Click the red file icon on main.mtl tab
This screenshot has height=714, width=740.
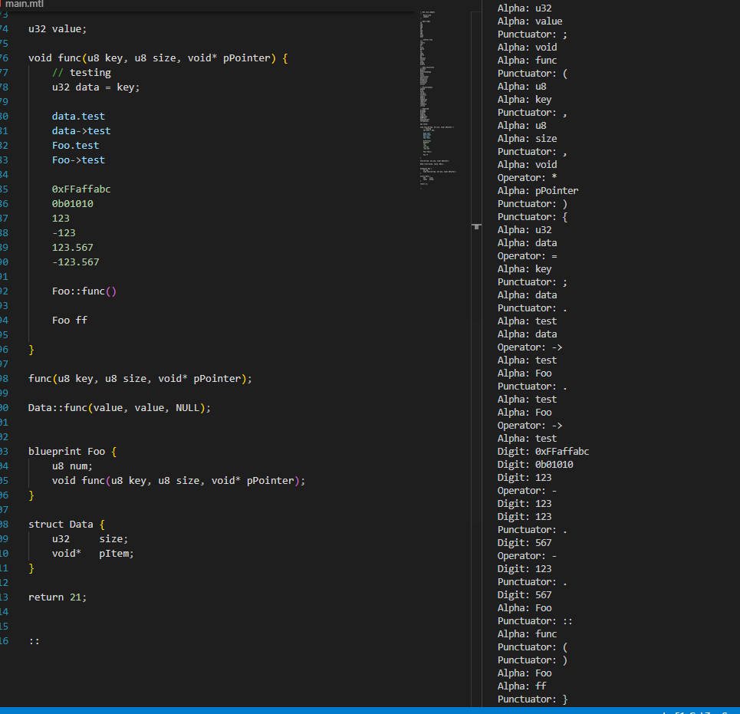[2, 3]
